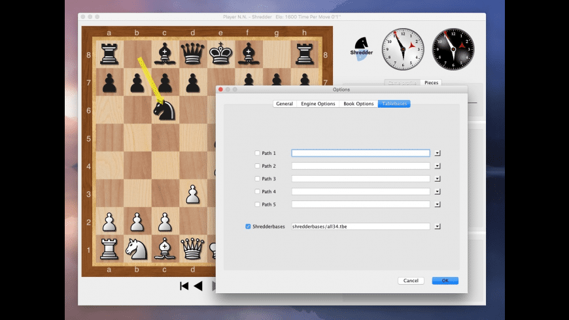
Task: Select the white pawn on c2
Action: (165, 222)
